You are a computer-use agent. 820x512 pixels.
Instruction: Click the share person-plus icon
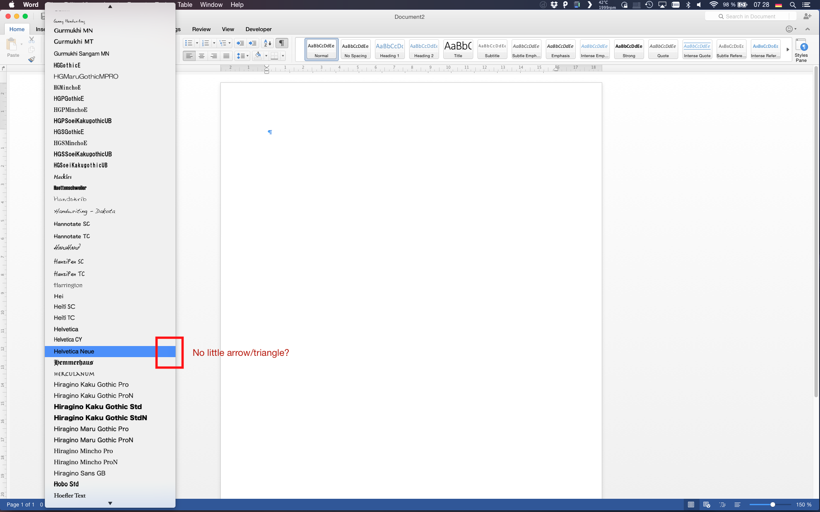click(807, 16)
